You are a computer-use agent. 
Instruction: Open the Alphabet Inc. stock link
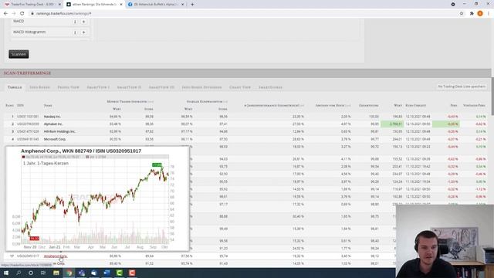53,124
